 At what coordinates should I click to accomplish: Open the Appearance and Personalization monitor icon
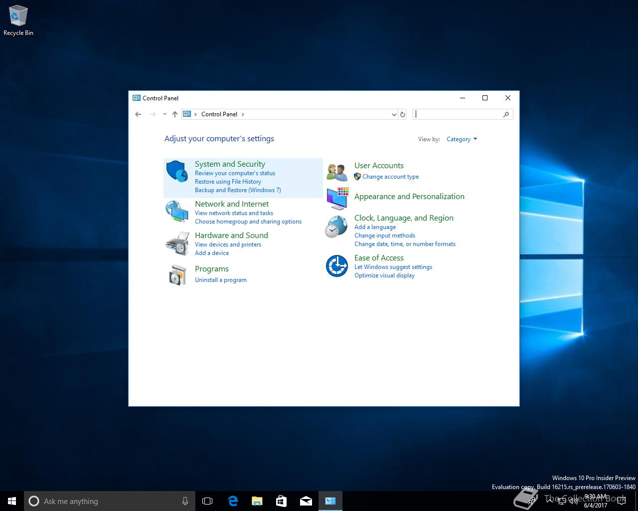tap(337, 198)
